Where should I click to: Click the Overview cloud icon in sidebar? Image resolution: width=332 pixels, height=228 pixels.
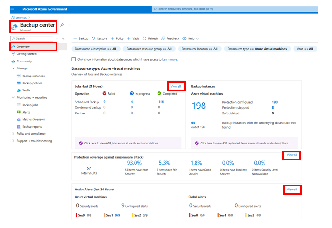13,46
